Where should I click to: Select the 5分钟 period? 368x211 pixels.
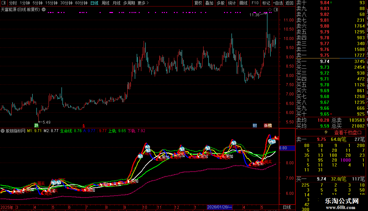click(37, 3)
